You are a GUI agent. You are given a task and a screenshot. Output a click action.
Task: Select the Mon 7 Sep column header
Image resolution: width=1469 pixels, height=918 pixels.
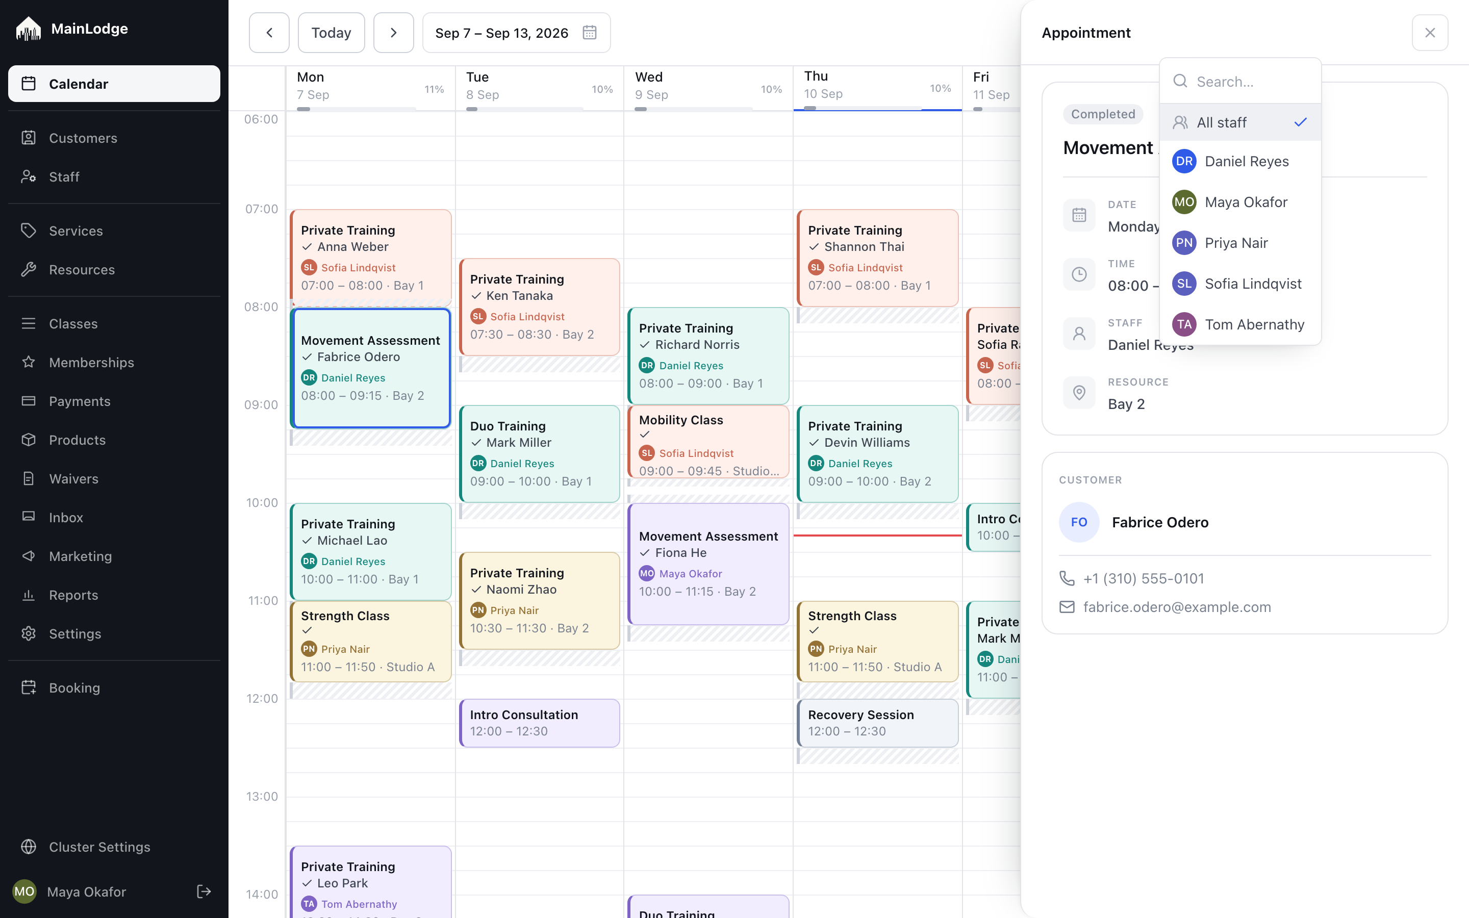(x=371, y=89)
